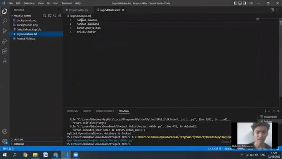The height and width of the screenshot is (159, 282).
Task: Customize layout from the title bar
Action: 251,3
